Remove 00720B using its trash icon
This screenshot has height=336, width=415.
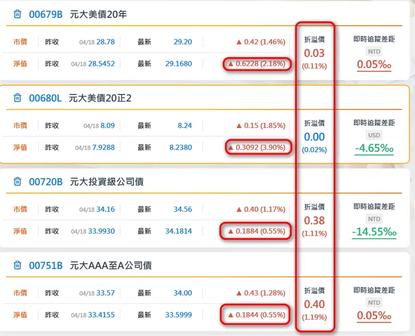click(18, 181)
